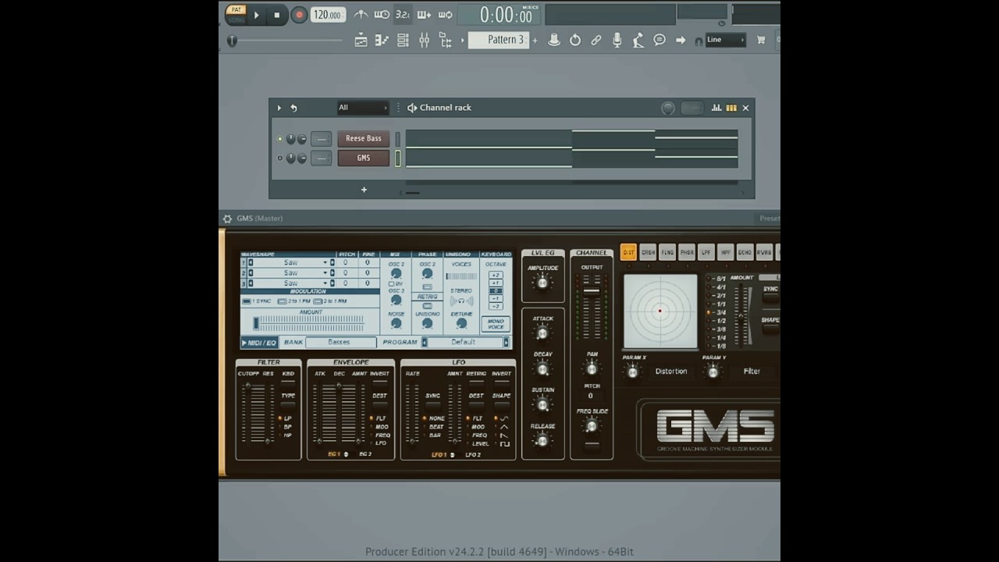This screenshot has height=562, width=999.
Task: Open oscillator 2 Saw waveshape dropdown
Action: (290, 273)
